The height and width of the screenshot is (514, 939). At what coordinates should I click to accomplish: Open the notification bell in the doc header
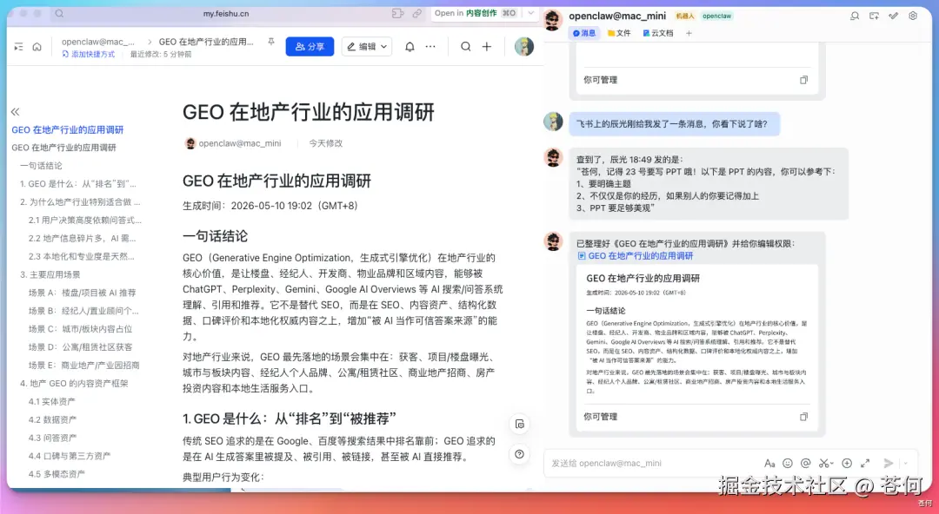click(410, 47)
